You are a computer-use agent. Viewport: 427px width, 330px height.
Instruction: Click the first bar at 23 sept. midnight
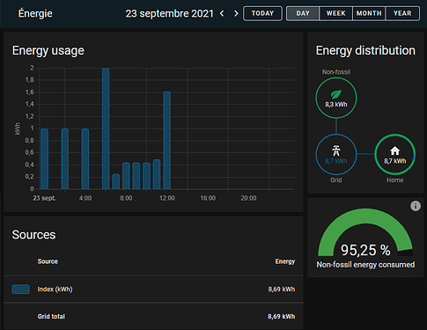[x=44, y=158]
